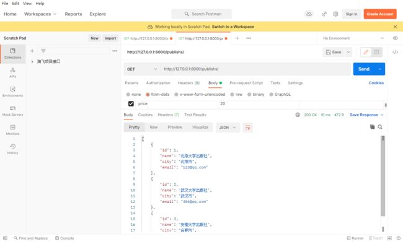Click the request URL input field
The image size is (403, 242).
(255, 69)
